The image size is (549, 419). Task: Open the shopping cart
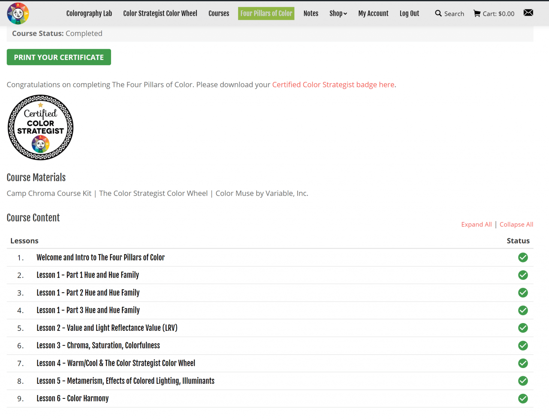494,13
